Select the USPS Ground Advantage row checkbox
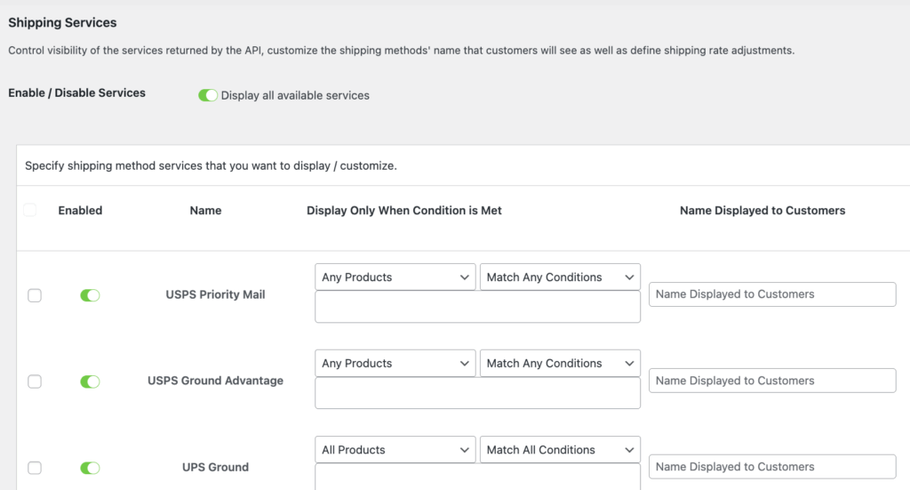910x490 pixels. (x=35, y=382)
